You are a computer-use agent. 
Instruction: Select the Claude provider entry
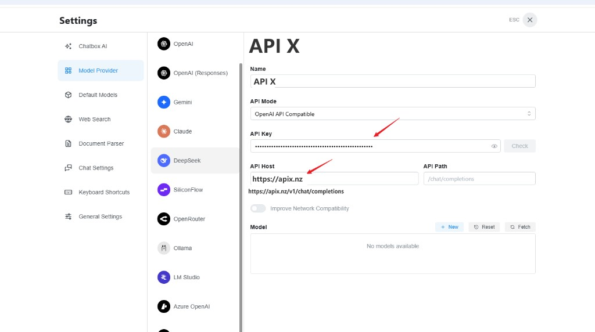[195, 131]
